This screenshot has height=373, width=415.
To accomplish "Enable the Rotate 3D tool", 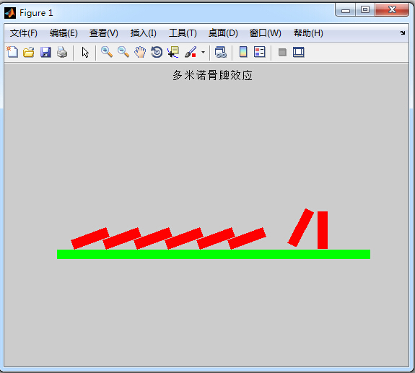I will pos(157,52).
